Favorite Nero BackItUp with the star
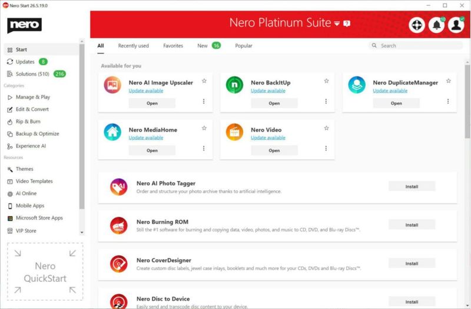 point(327,81)
